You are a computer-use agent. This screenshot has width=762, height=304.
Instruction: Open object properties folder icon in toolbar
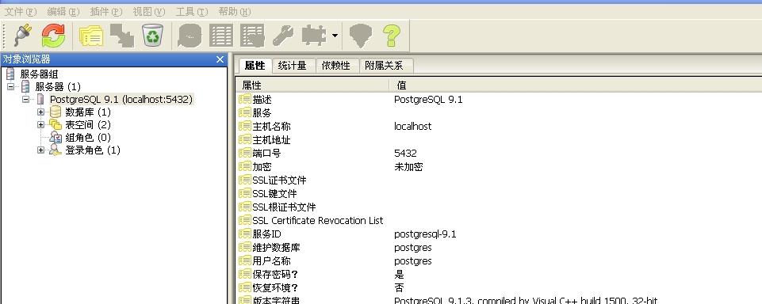[x=91, y=36]
